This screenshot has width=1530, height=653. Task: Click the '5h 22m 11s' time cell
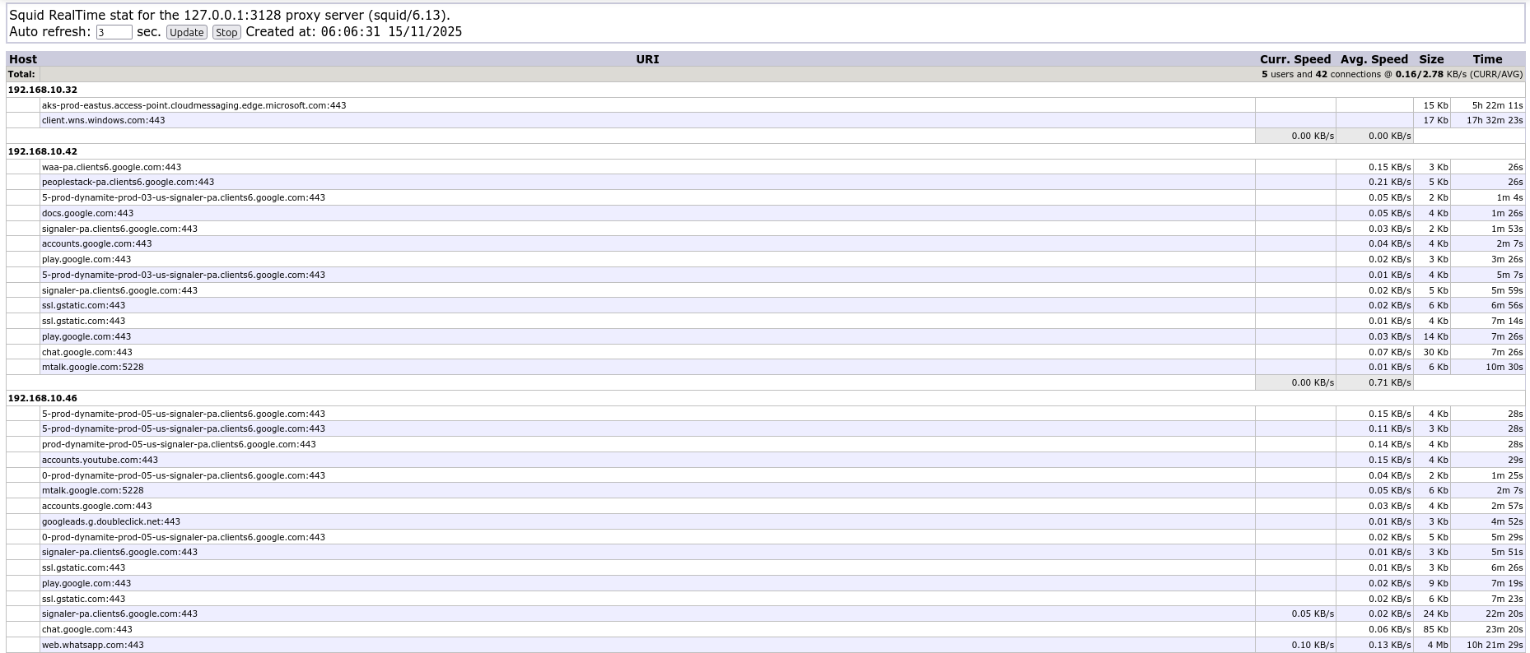pyautogui.click(x=1487, y=105)
